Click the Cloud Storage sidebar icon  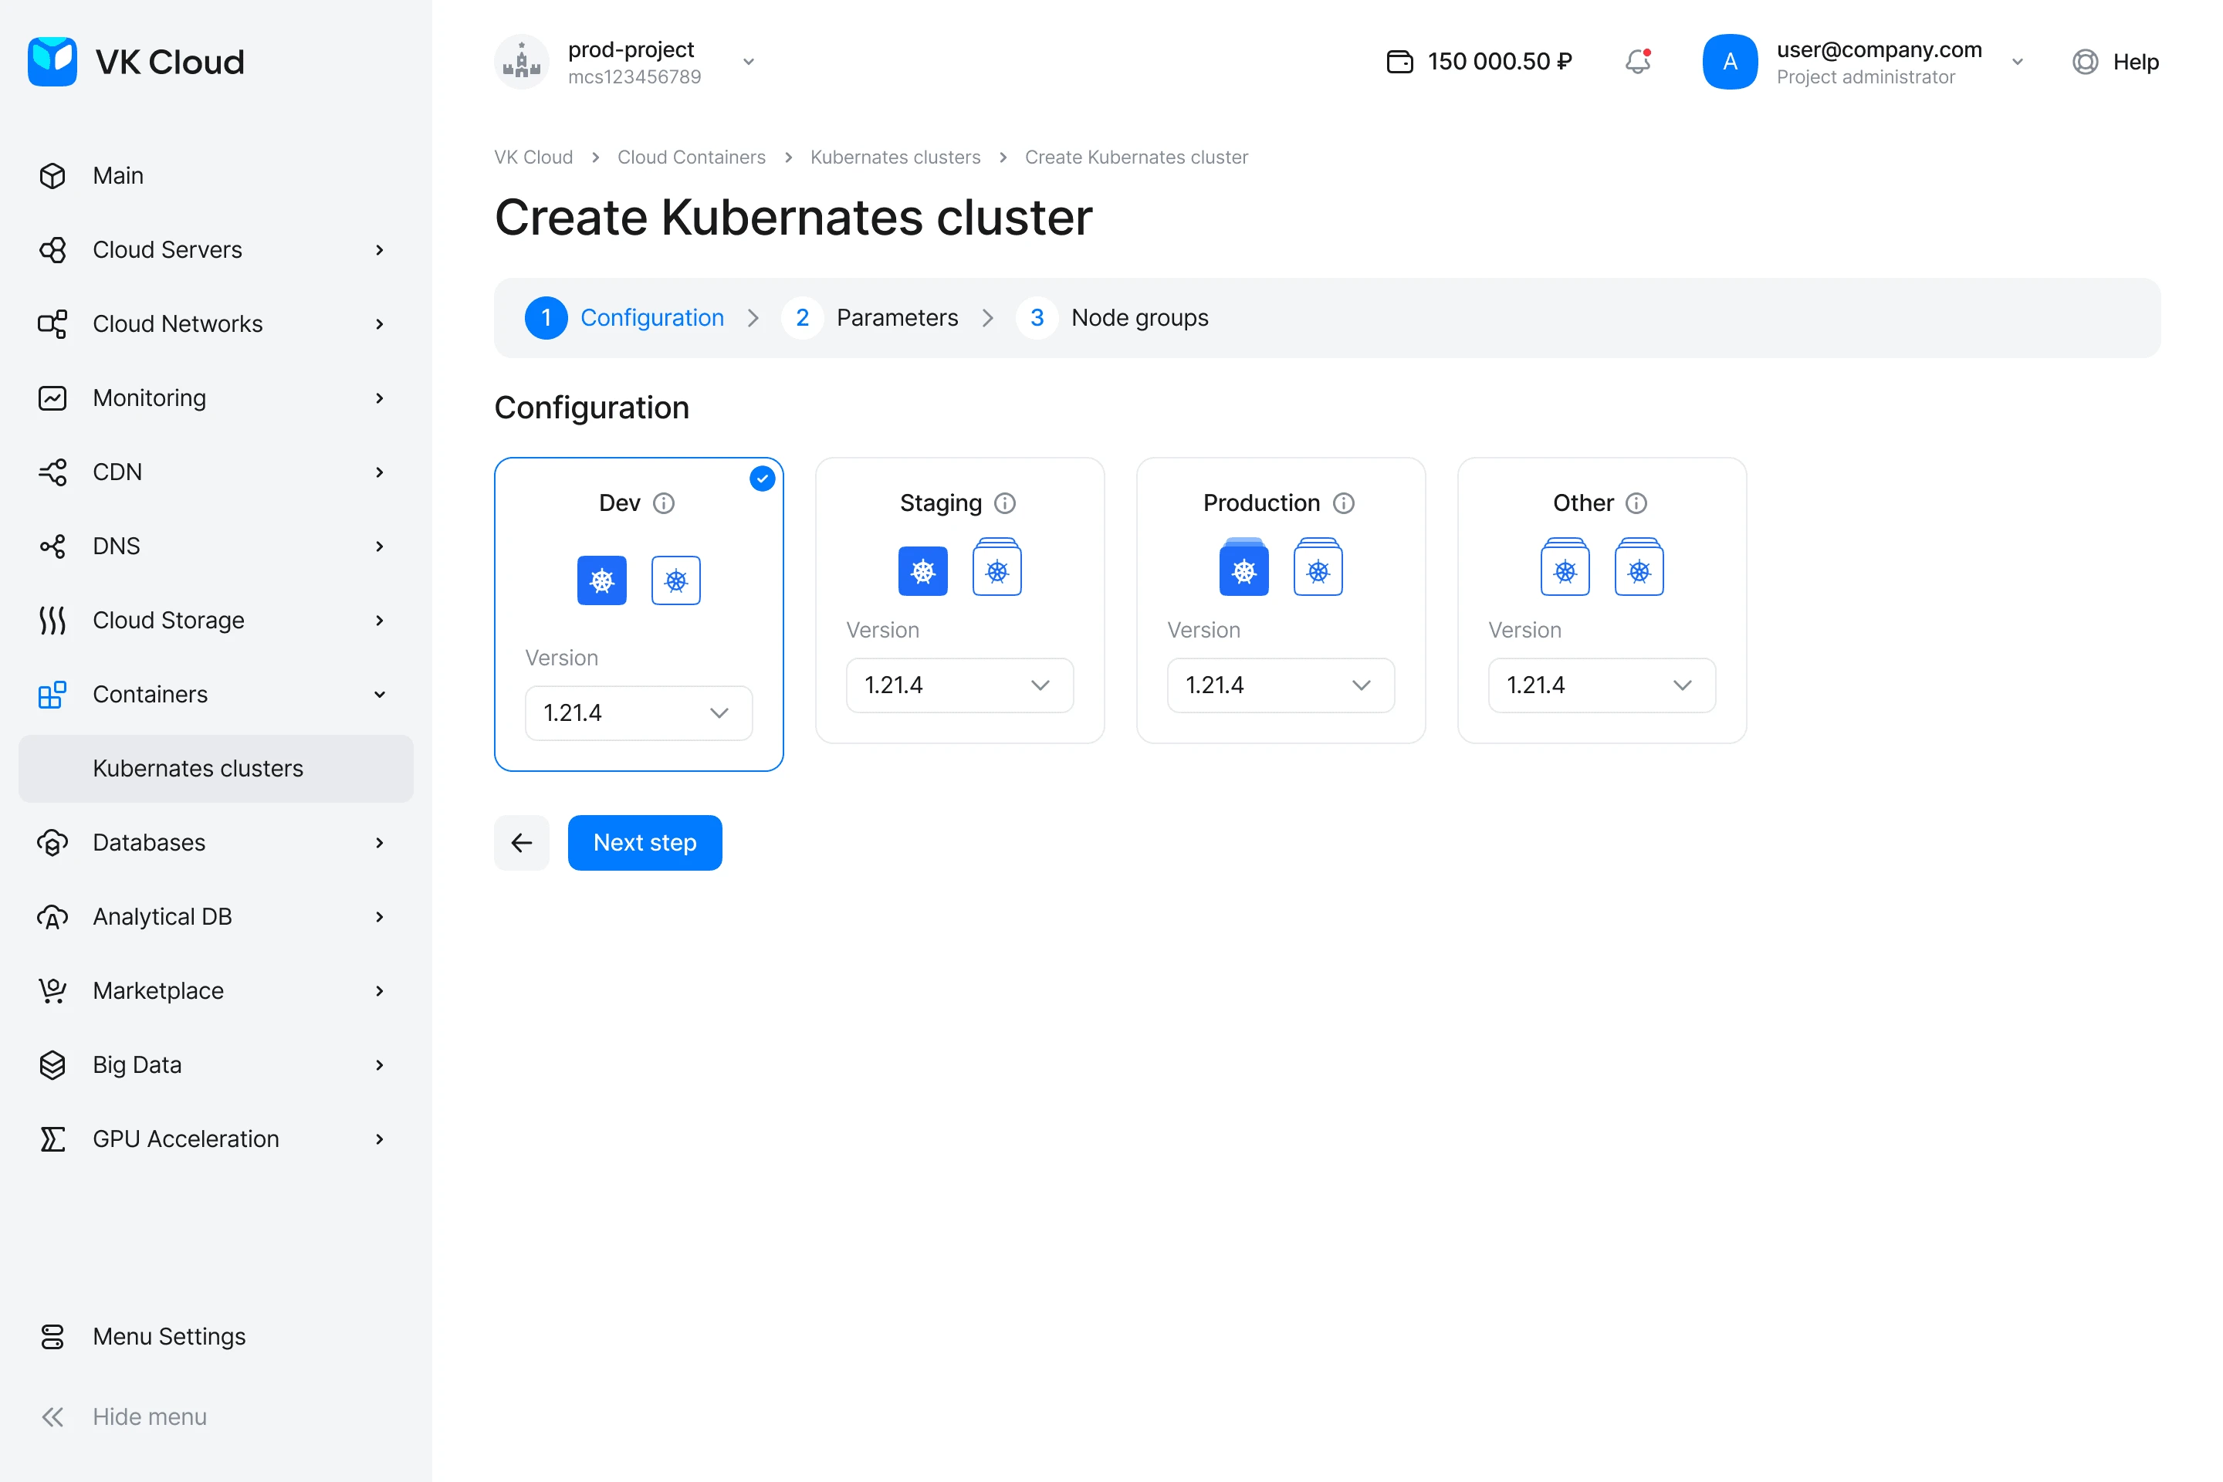tap(52, 620)
